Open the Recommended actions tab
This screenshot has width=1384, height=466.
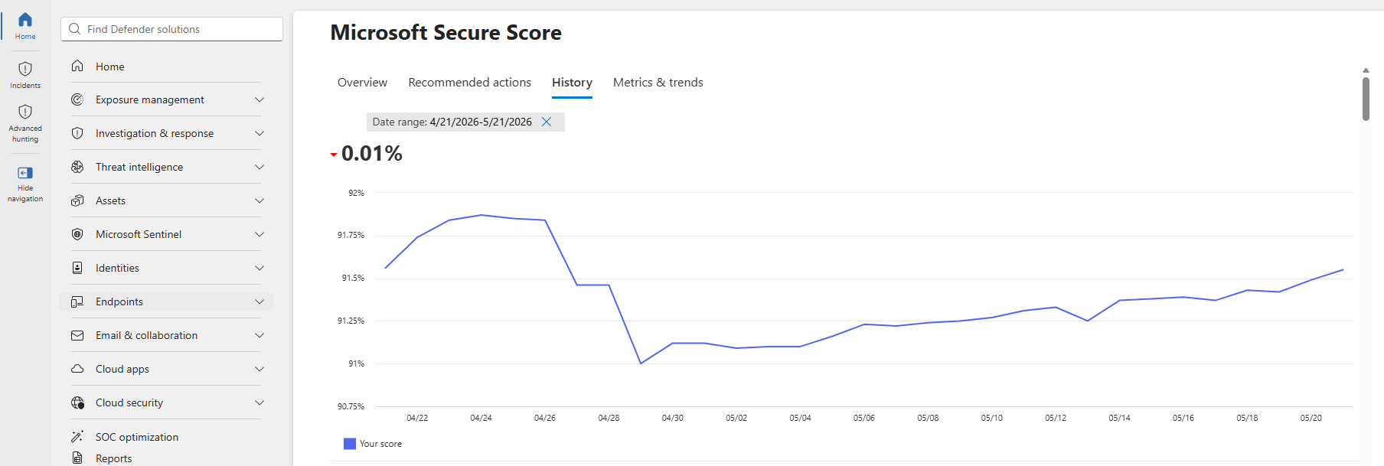pyautogui.click(x=469, y=83)
